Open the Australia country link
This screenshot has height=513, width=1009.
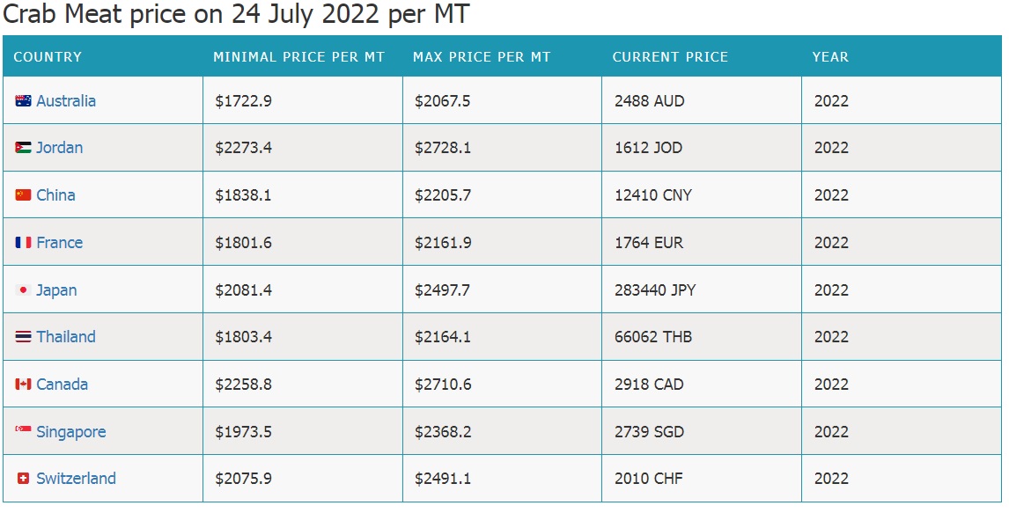66,101
